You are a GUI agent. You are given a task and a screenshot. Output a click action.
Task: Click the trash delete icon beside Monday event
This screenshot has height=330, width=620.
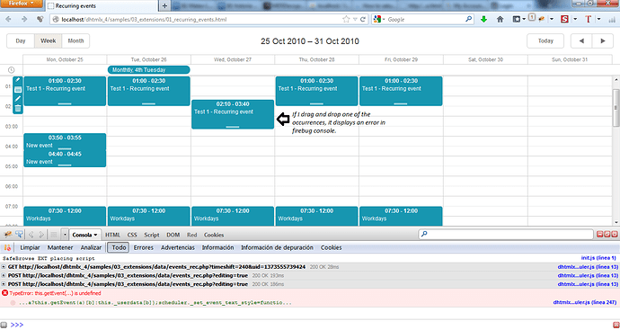click(18, 109)
